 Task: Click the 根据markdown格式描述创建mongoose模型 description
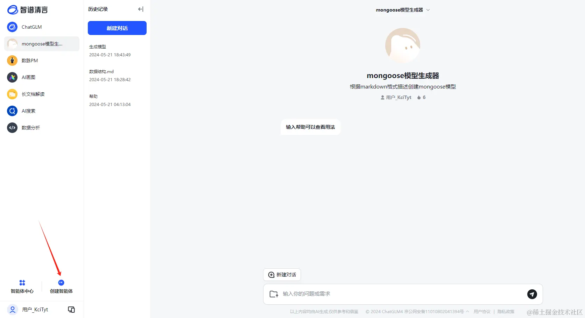[403, 87]
